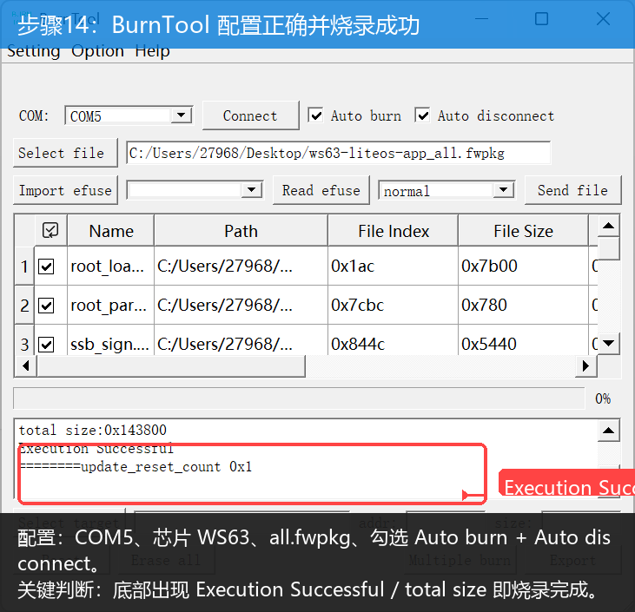Expand the empty efuse dropdown
The height and width of the screenshot is (612, 635).
click(252, 190)
